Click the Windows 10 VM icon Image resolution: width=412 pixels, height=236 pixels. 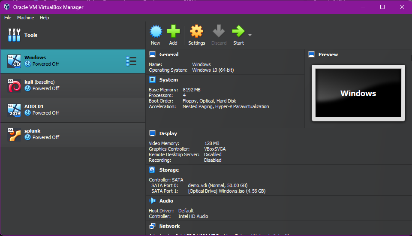pyautogui.click(x=14, y=61)
